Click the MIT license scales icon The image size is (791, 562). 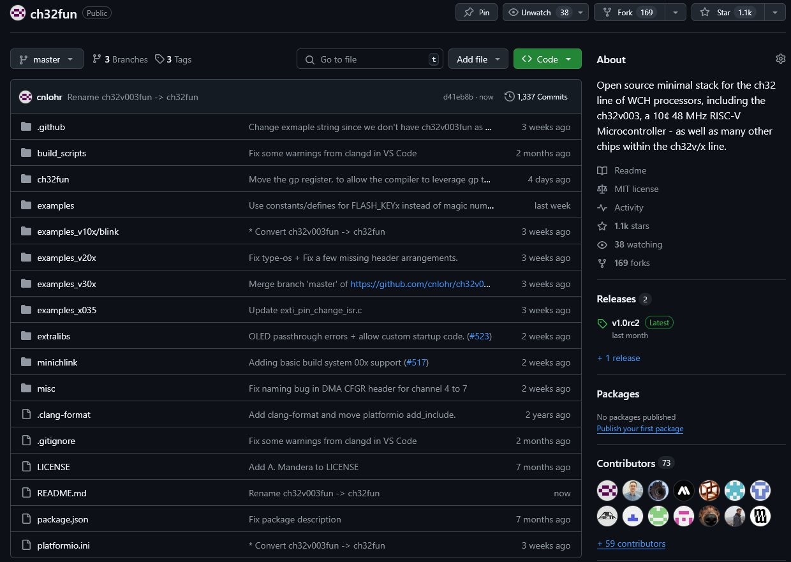[x=602, y=189]
